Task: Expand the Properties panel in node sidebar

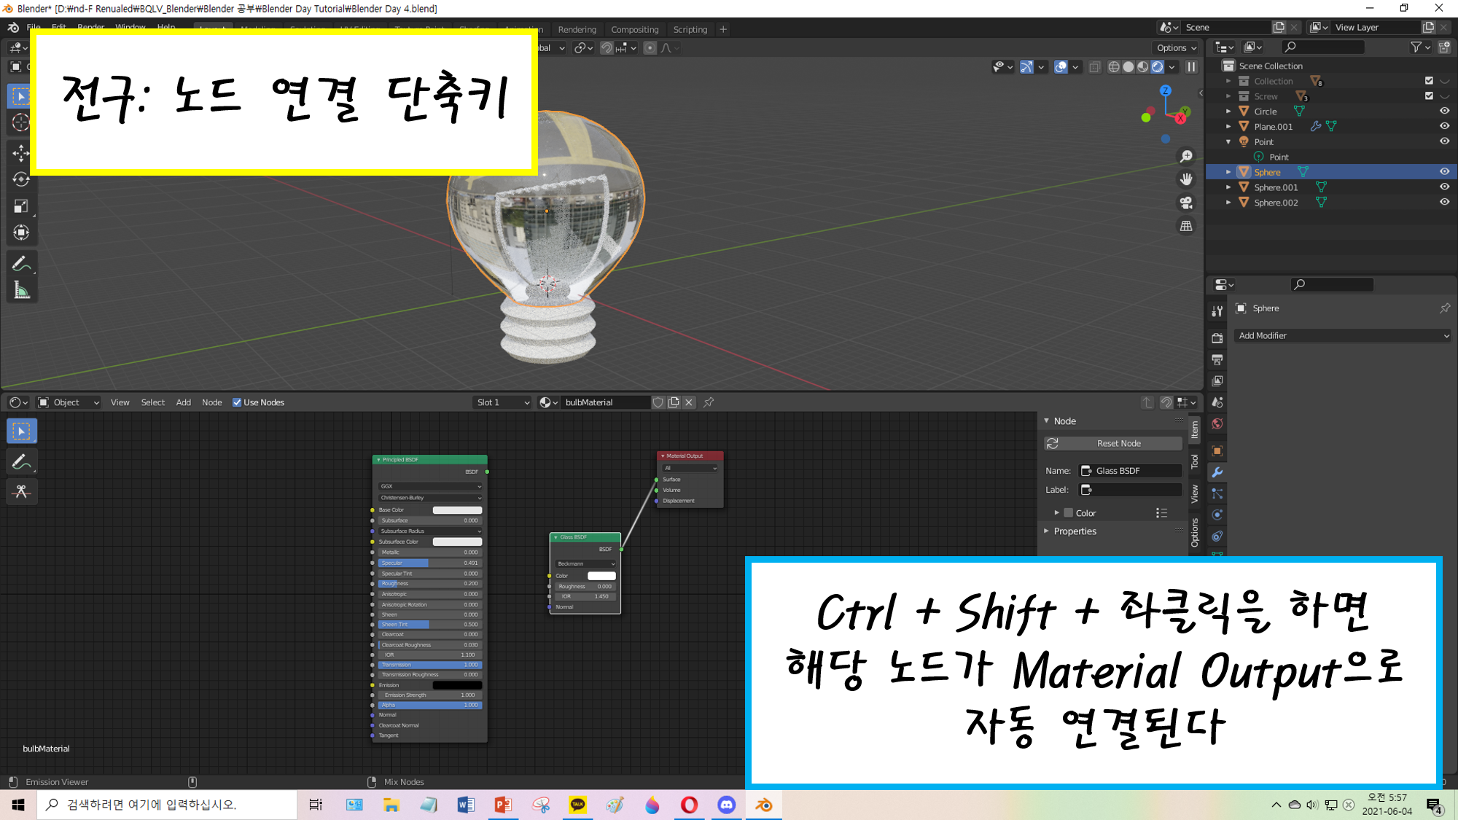Action: (1075, 531)
